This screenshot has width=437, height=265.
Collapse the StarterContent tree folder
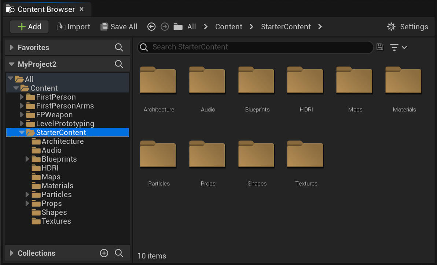click(x=22, y=132)
